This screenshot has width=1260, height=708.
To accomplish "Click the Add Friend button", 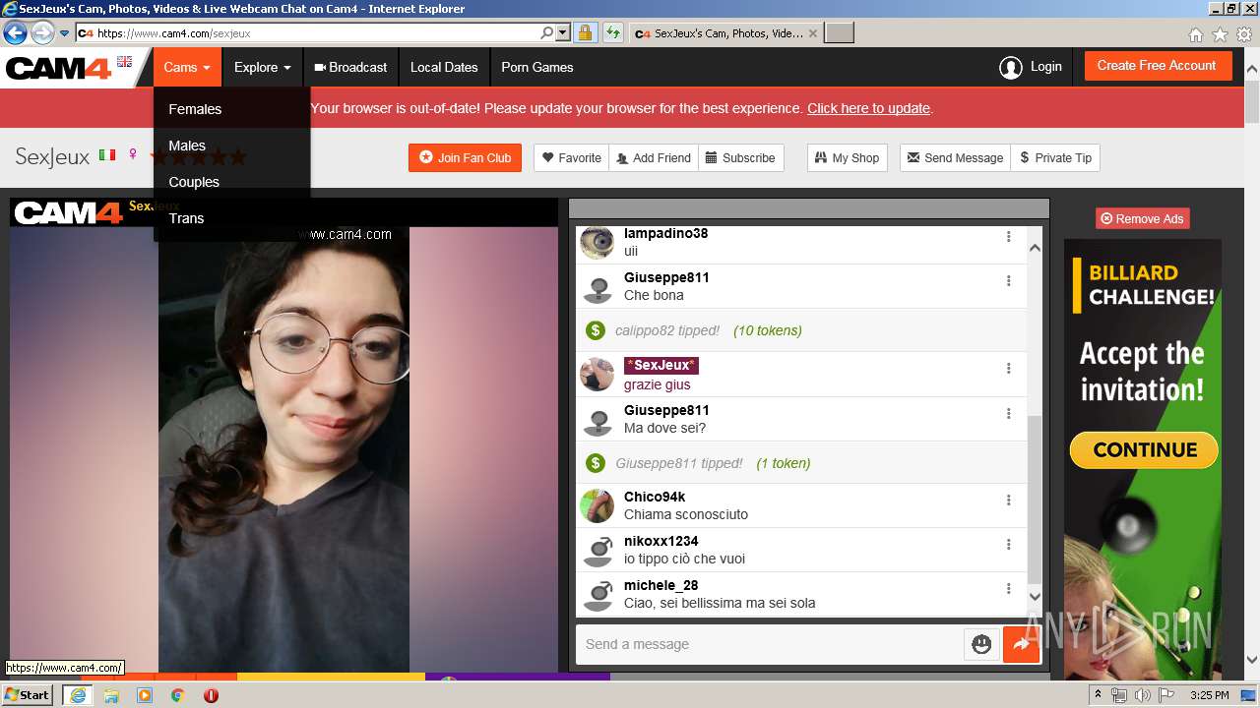I will coord(654,157).
